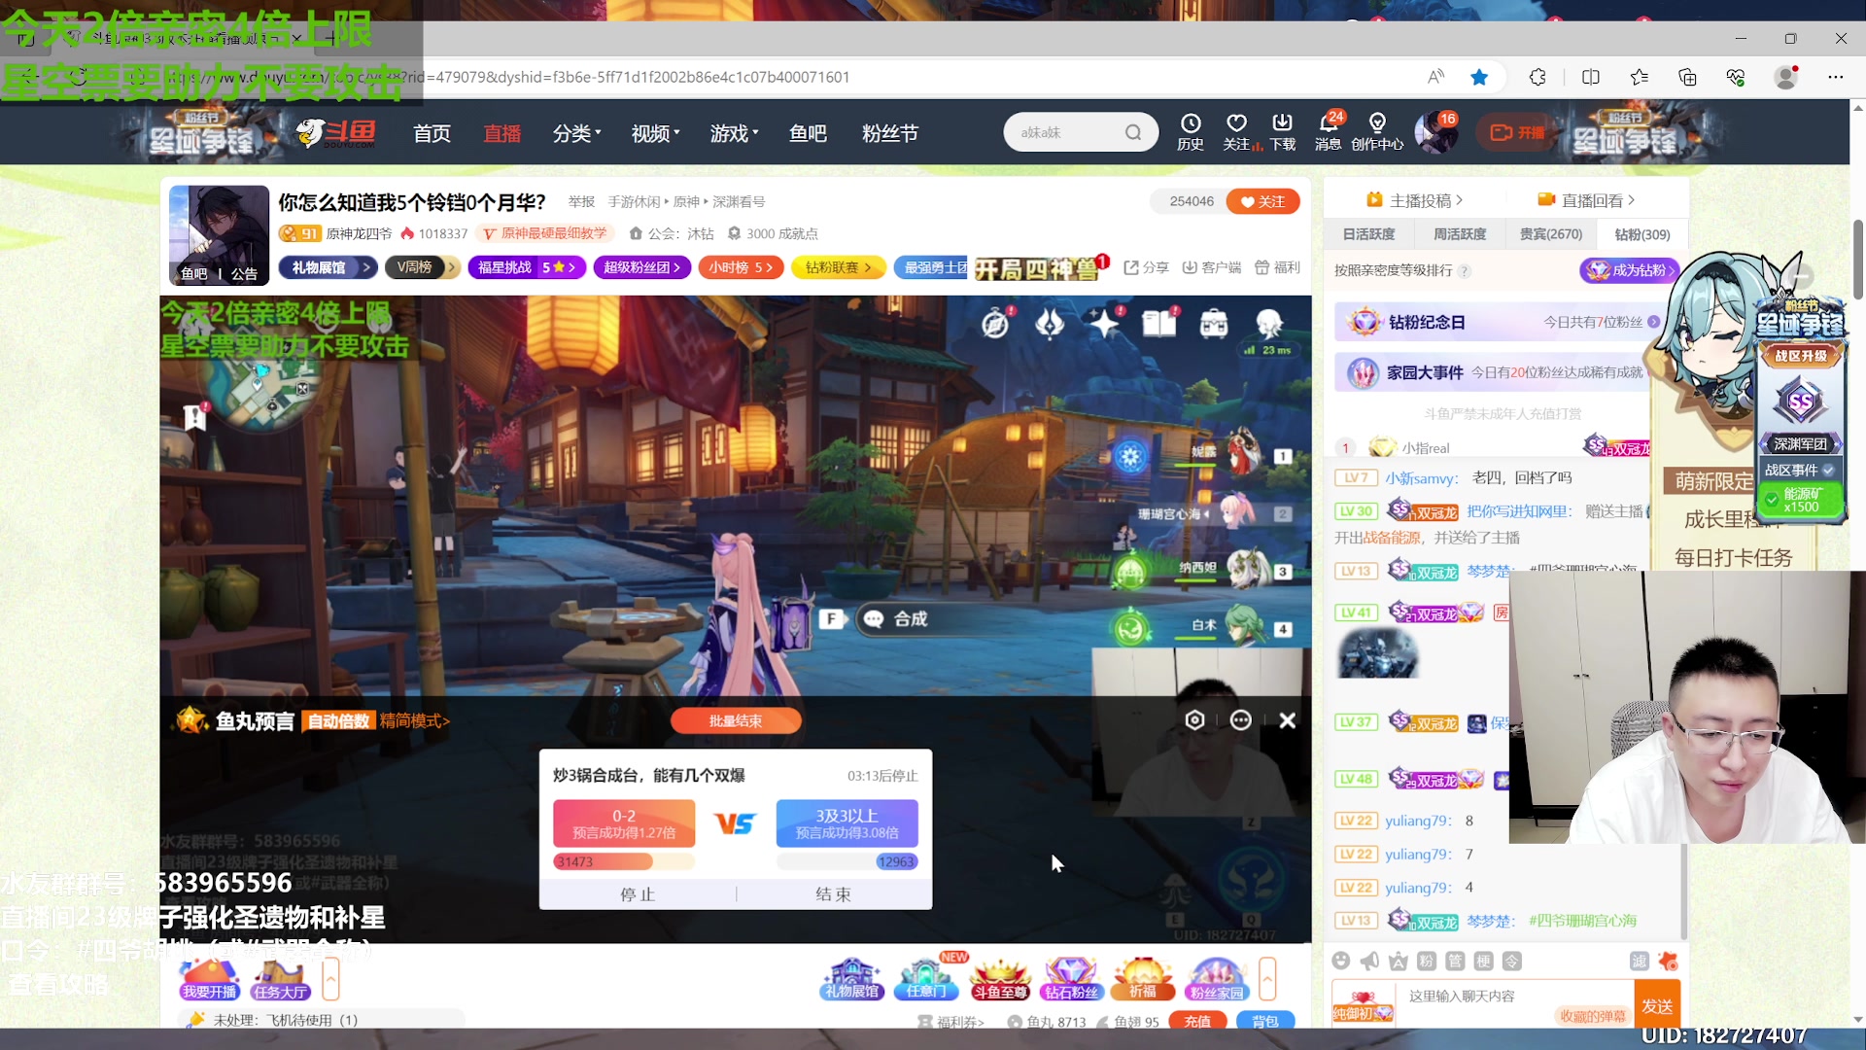Switch to the 周活跃度 tab
This screenshot has width=1866, height=1050.
click(x=1460, y=234)
